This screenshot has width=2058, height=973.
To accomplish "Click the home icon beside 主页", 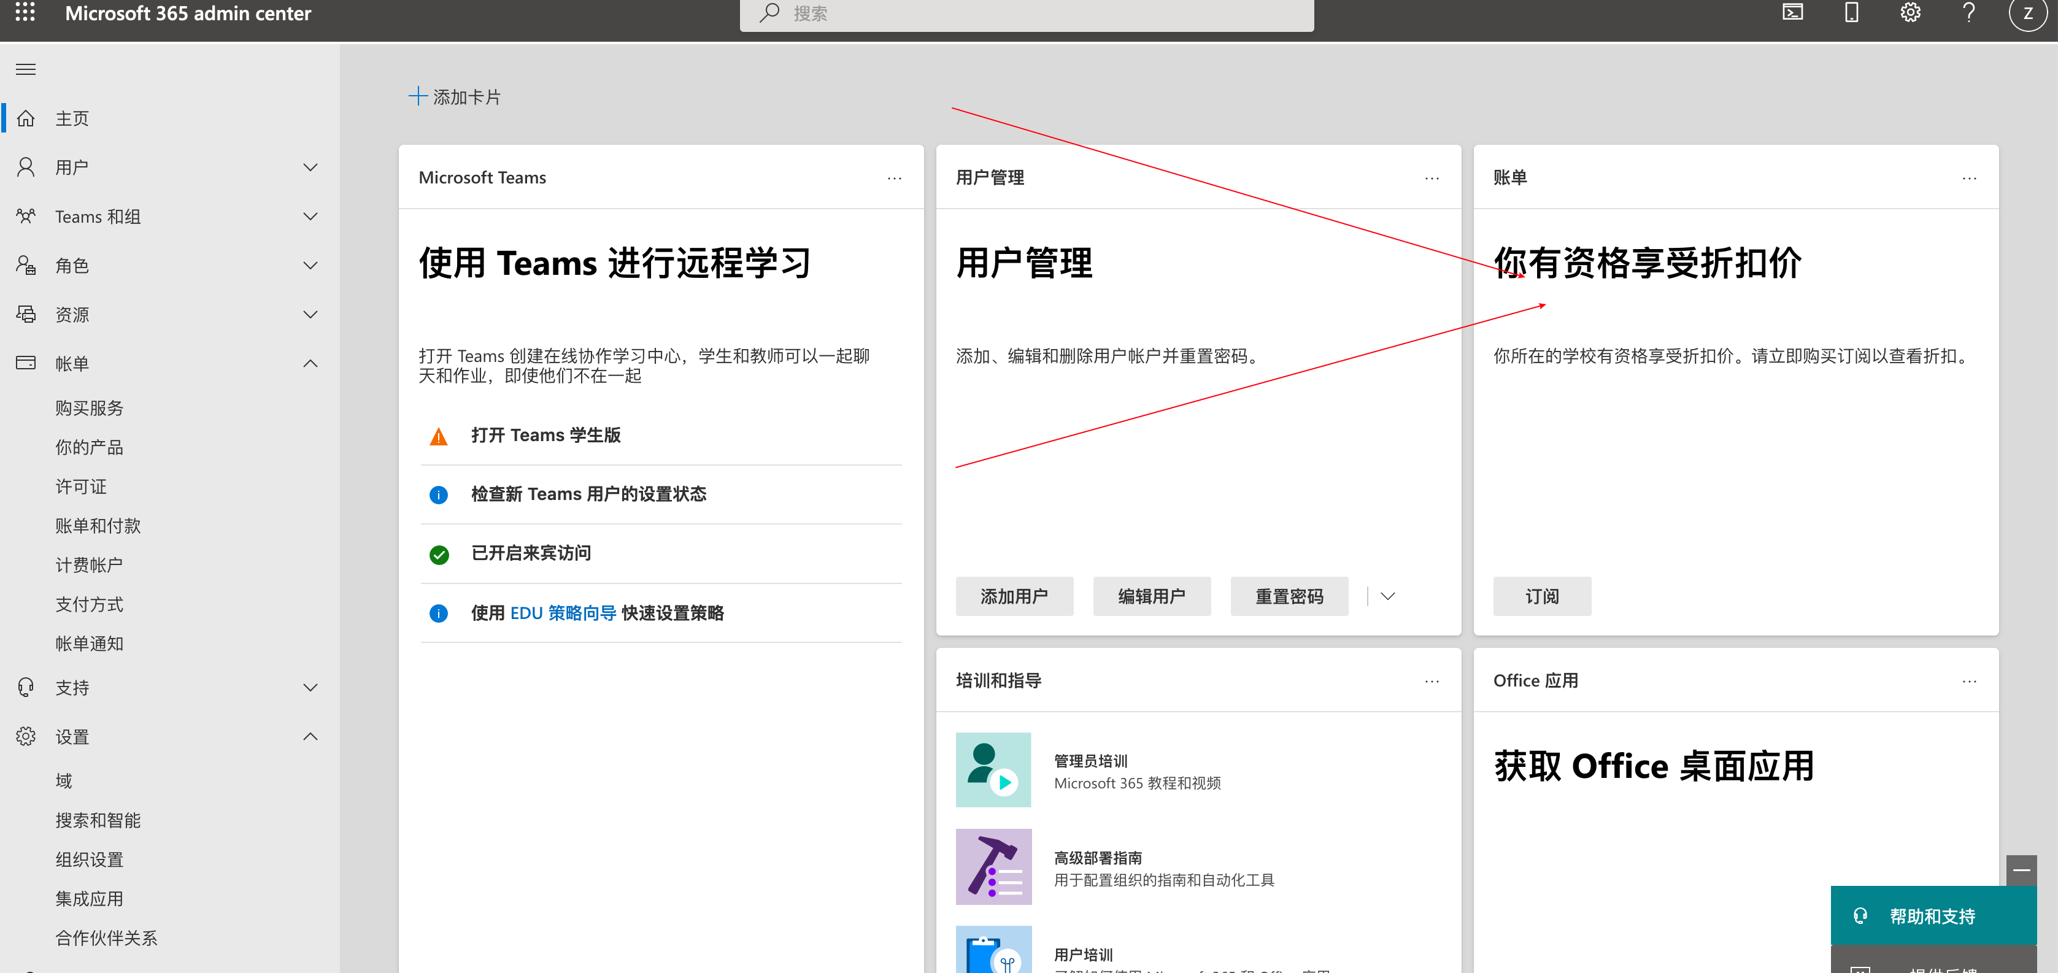I will [26, 119].
